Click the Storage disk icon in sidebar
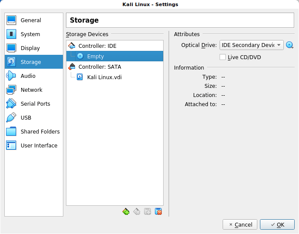The width and height of the screenshot is (299, 234). click(x=11, y=62)
